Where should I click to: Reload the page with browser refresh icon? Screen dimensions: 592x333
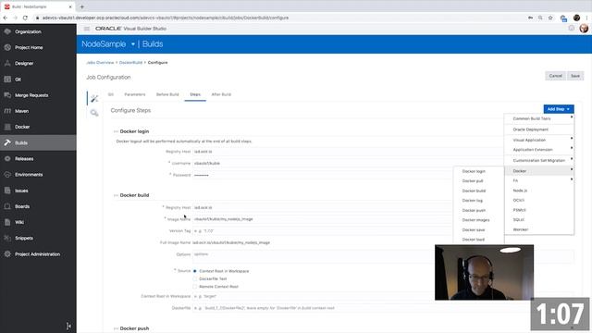click(25, 18)
